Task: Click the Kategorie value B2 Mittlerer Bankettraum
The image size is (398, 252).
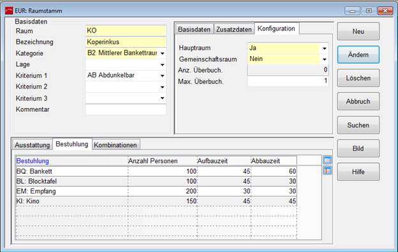Action: [x=122, y=53]
